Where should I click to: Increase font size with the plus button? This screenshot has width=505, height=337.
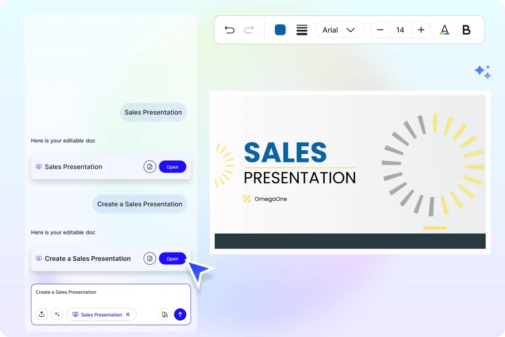coord(421,30)
